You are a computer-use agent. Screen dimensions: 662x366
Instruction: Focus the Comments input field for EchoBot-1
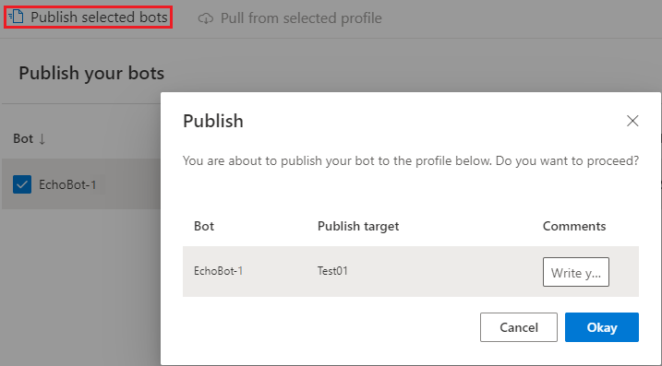(576, 272)
